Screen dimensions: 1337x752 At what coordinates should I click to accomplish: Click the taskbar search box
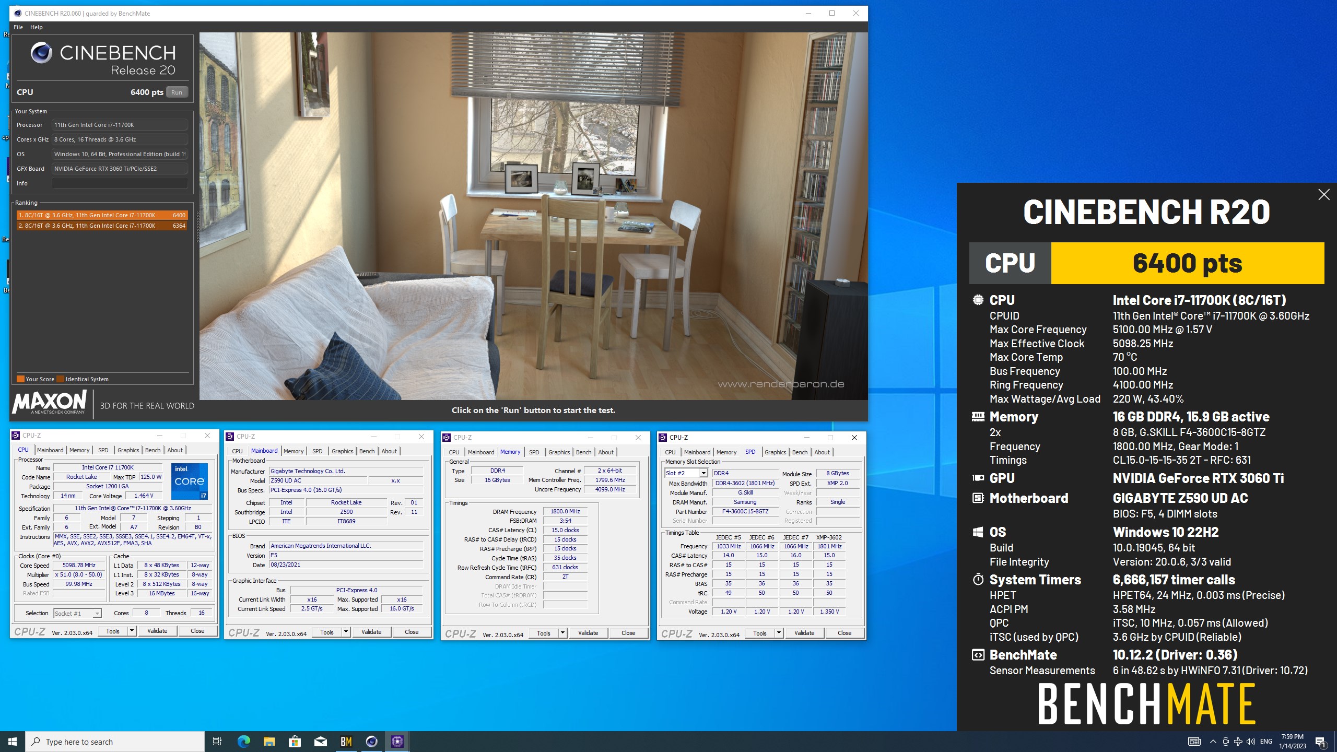[115, 742]
